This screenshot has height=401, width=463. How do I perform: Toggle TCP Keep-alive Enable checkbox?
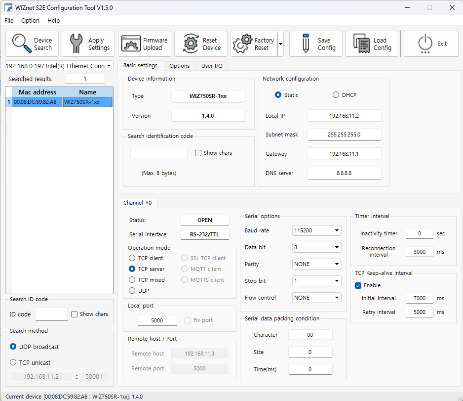point(358,285)
